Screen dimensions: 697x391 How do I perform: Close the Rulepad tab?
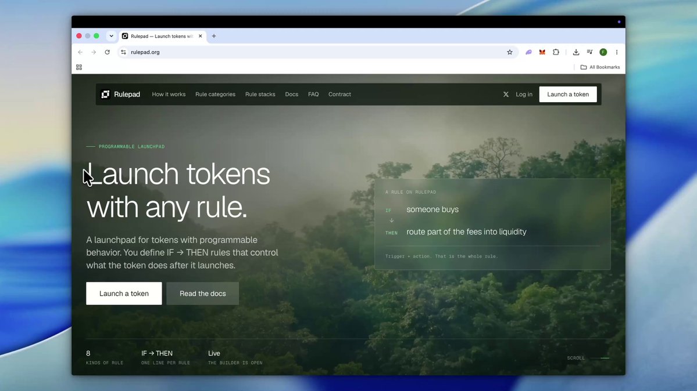pyautogui.click(x=200, y=36)
